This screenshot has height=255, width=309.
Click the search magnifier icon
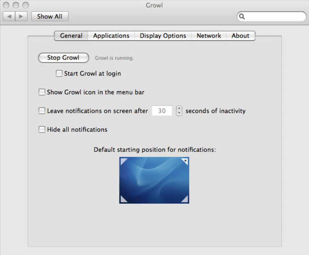(x=242, y=17)
